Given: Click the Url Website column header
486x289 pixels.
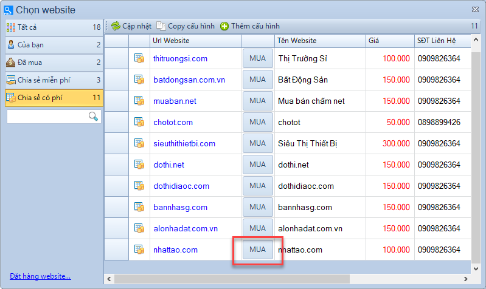Looking at the screenshot, I should [x=196, y=41].
